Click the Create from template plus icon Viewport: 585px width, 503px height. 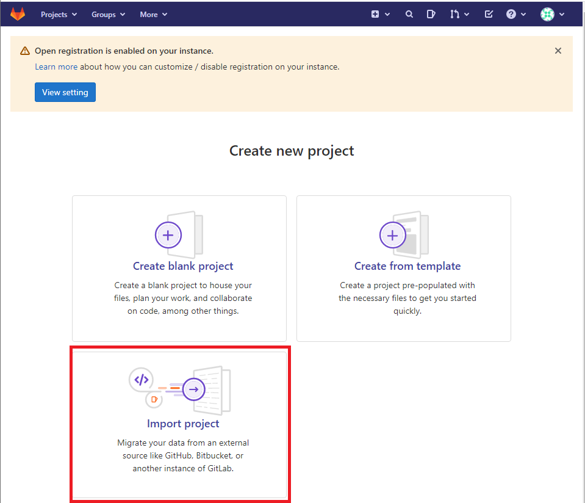click(x=392, y=235)
